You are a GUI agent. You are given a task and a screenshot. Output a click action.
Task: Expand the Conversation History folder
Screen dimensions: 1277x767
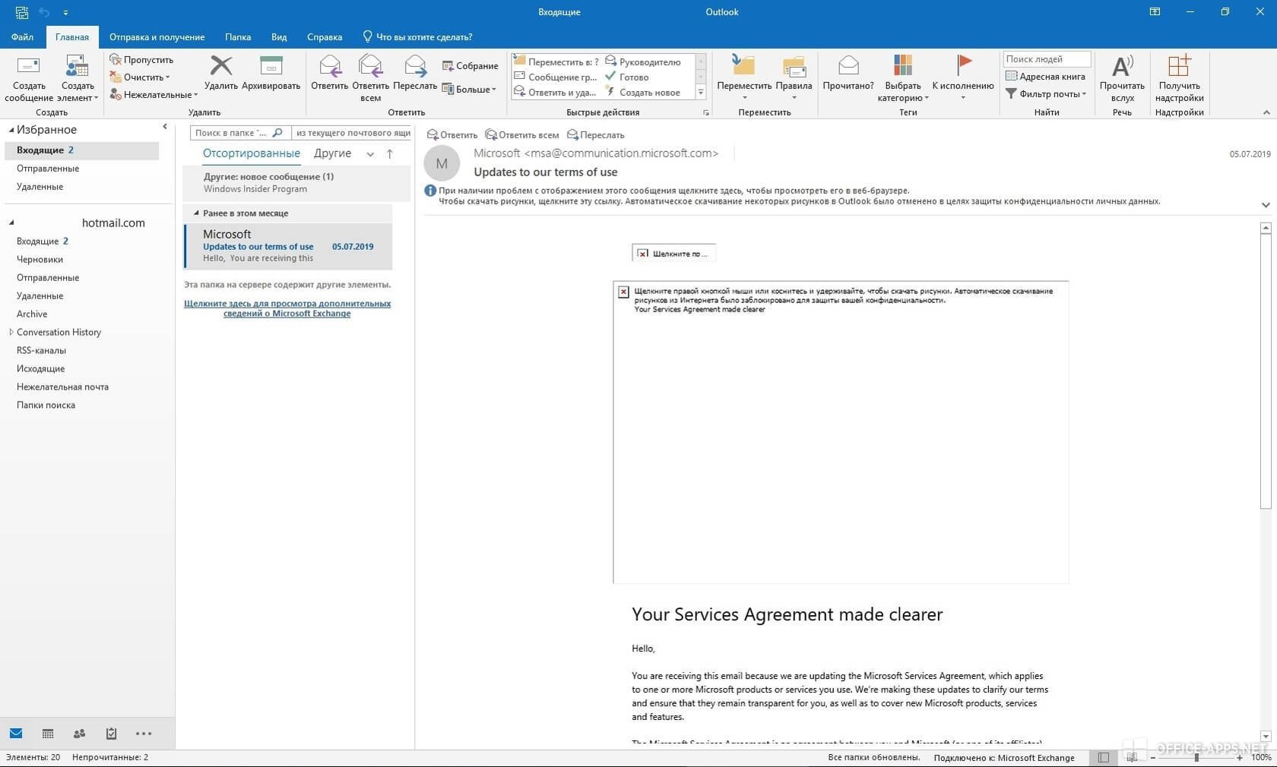tap(11, 332)
